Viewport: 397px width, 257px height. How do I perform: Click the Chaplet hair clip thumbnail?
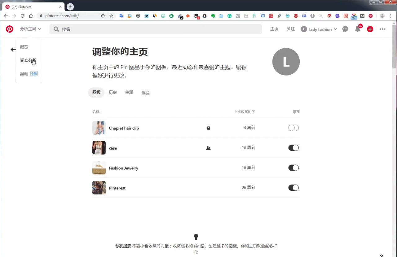point(99,128)
